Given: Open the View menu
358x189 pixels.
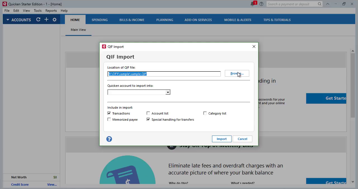Looking at the screenshot, I should [26, 10].
